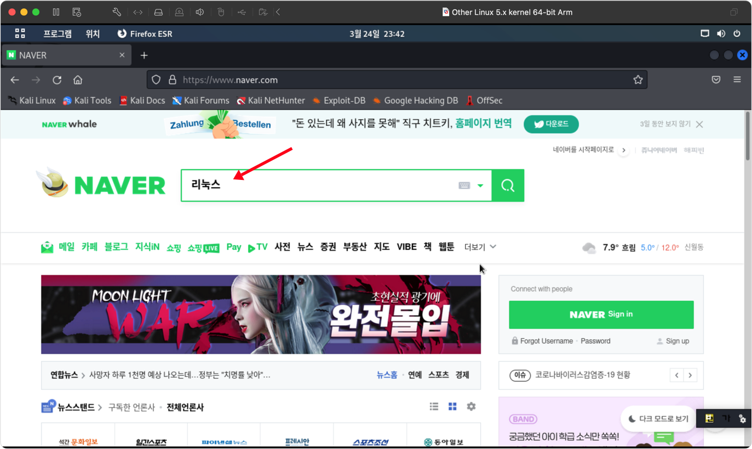This screenshot has width=752, height=449.
Task: Save to Pocket icon
Action: coord(716,80)
